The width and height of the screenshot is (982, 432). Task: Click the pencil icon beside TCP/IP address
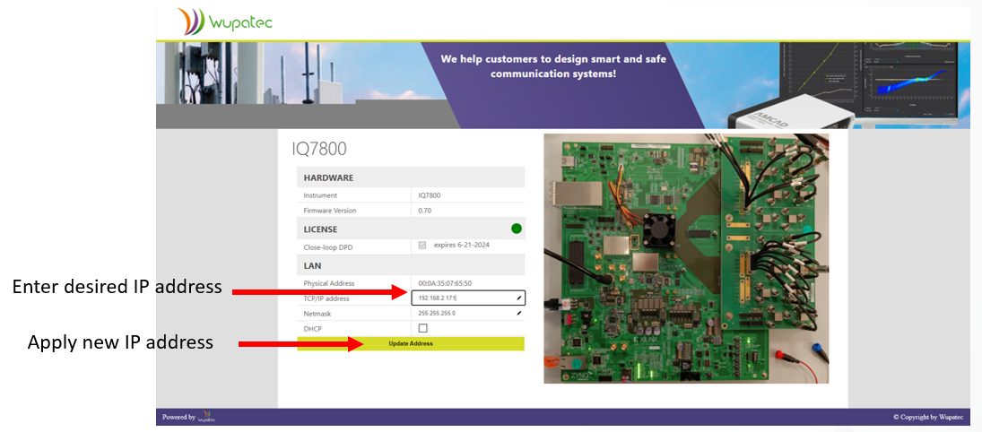519,298
